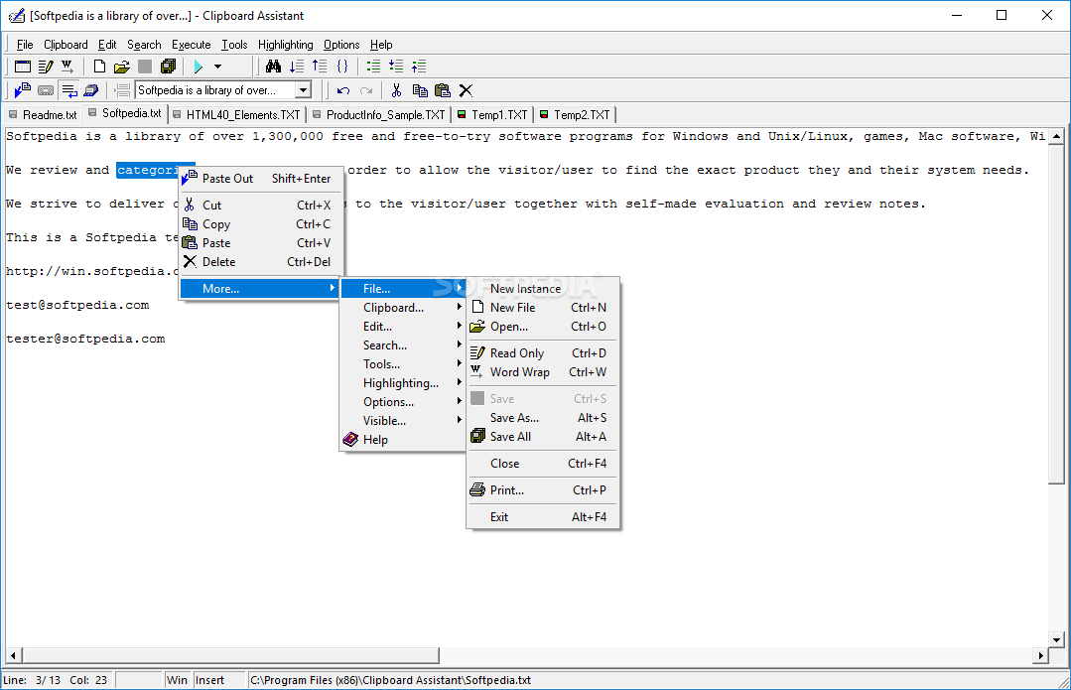1071x690 pixels.
Task: Open the Execute menu in the menu bar
Action: pos(192,45)
